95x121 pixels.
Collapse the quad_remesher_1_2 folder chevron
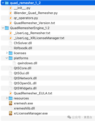pyautogui.click(x=3, y=3)
